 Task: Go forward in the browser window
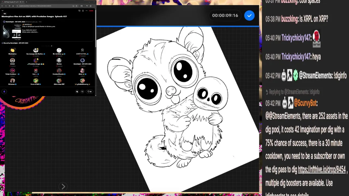pyautogui.click(x=6, y=6)
